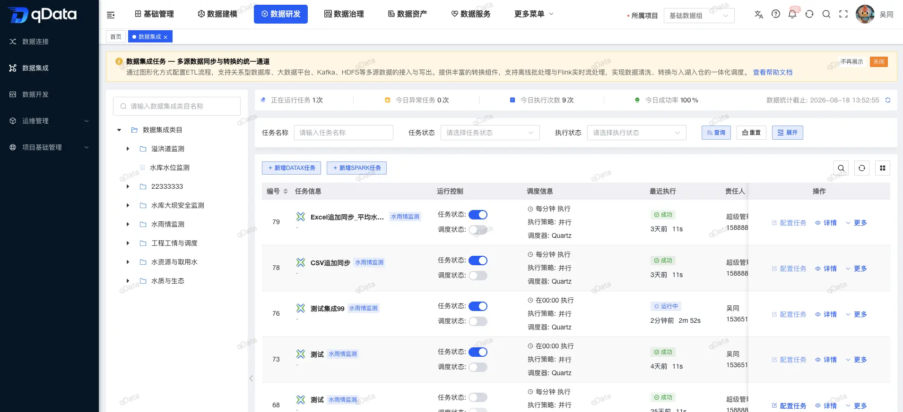Toggle 任务状态 switch for task 76

(x=478, y=306)
